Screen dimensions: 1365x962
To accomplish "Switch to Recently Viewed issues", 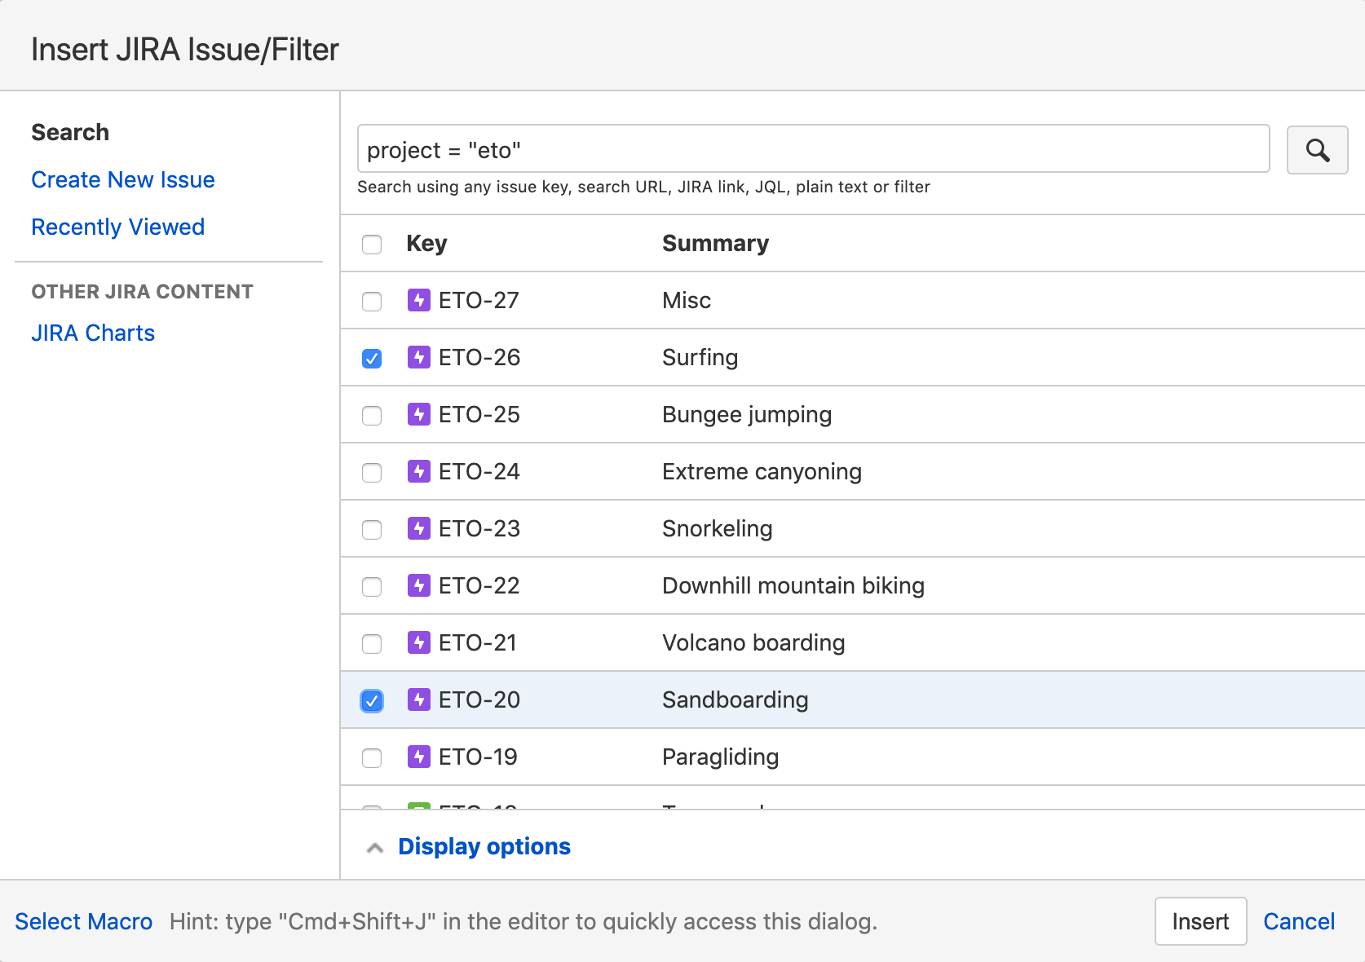I will tap(118, 227).
